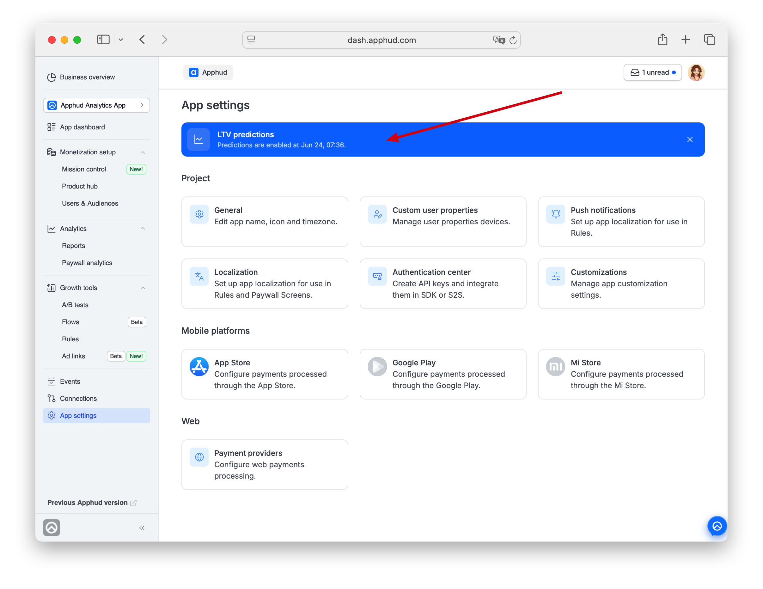Open the 1 unread inbox button
Image resolution: width=763 pixels, height=589 pixels.
[653, 72]
